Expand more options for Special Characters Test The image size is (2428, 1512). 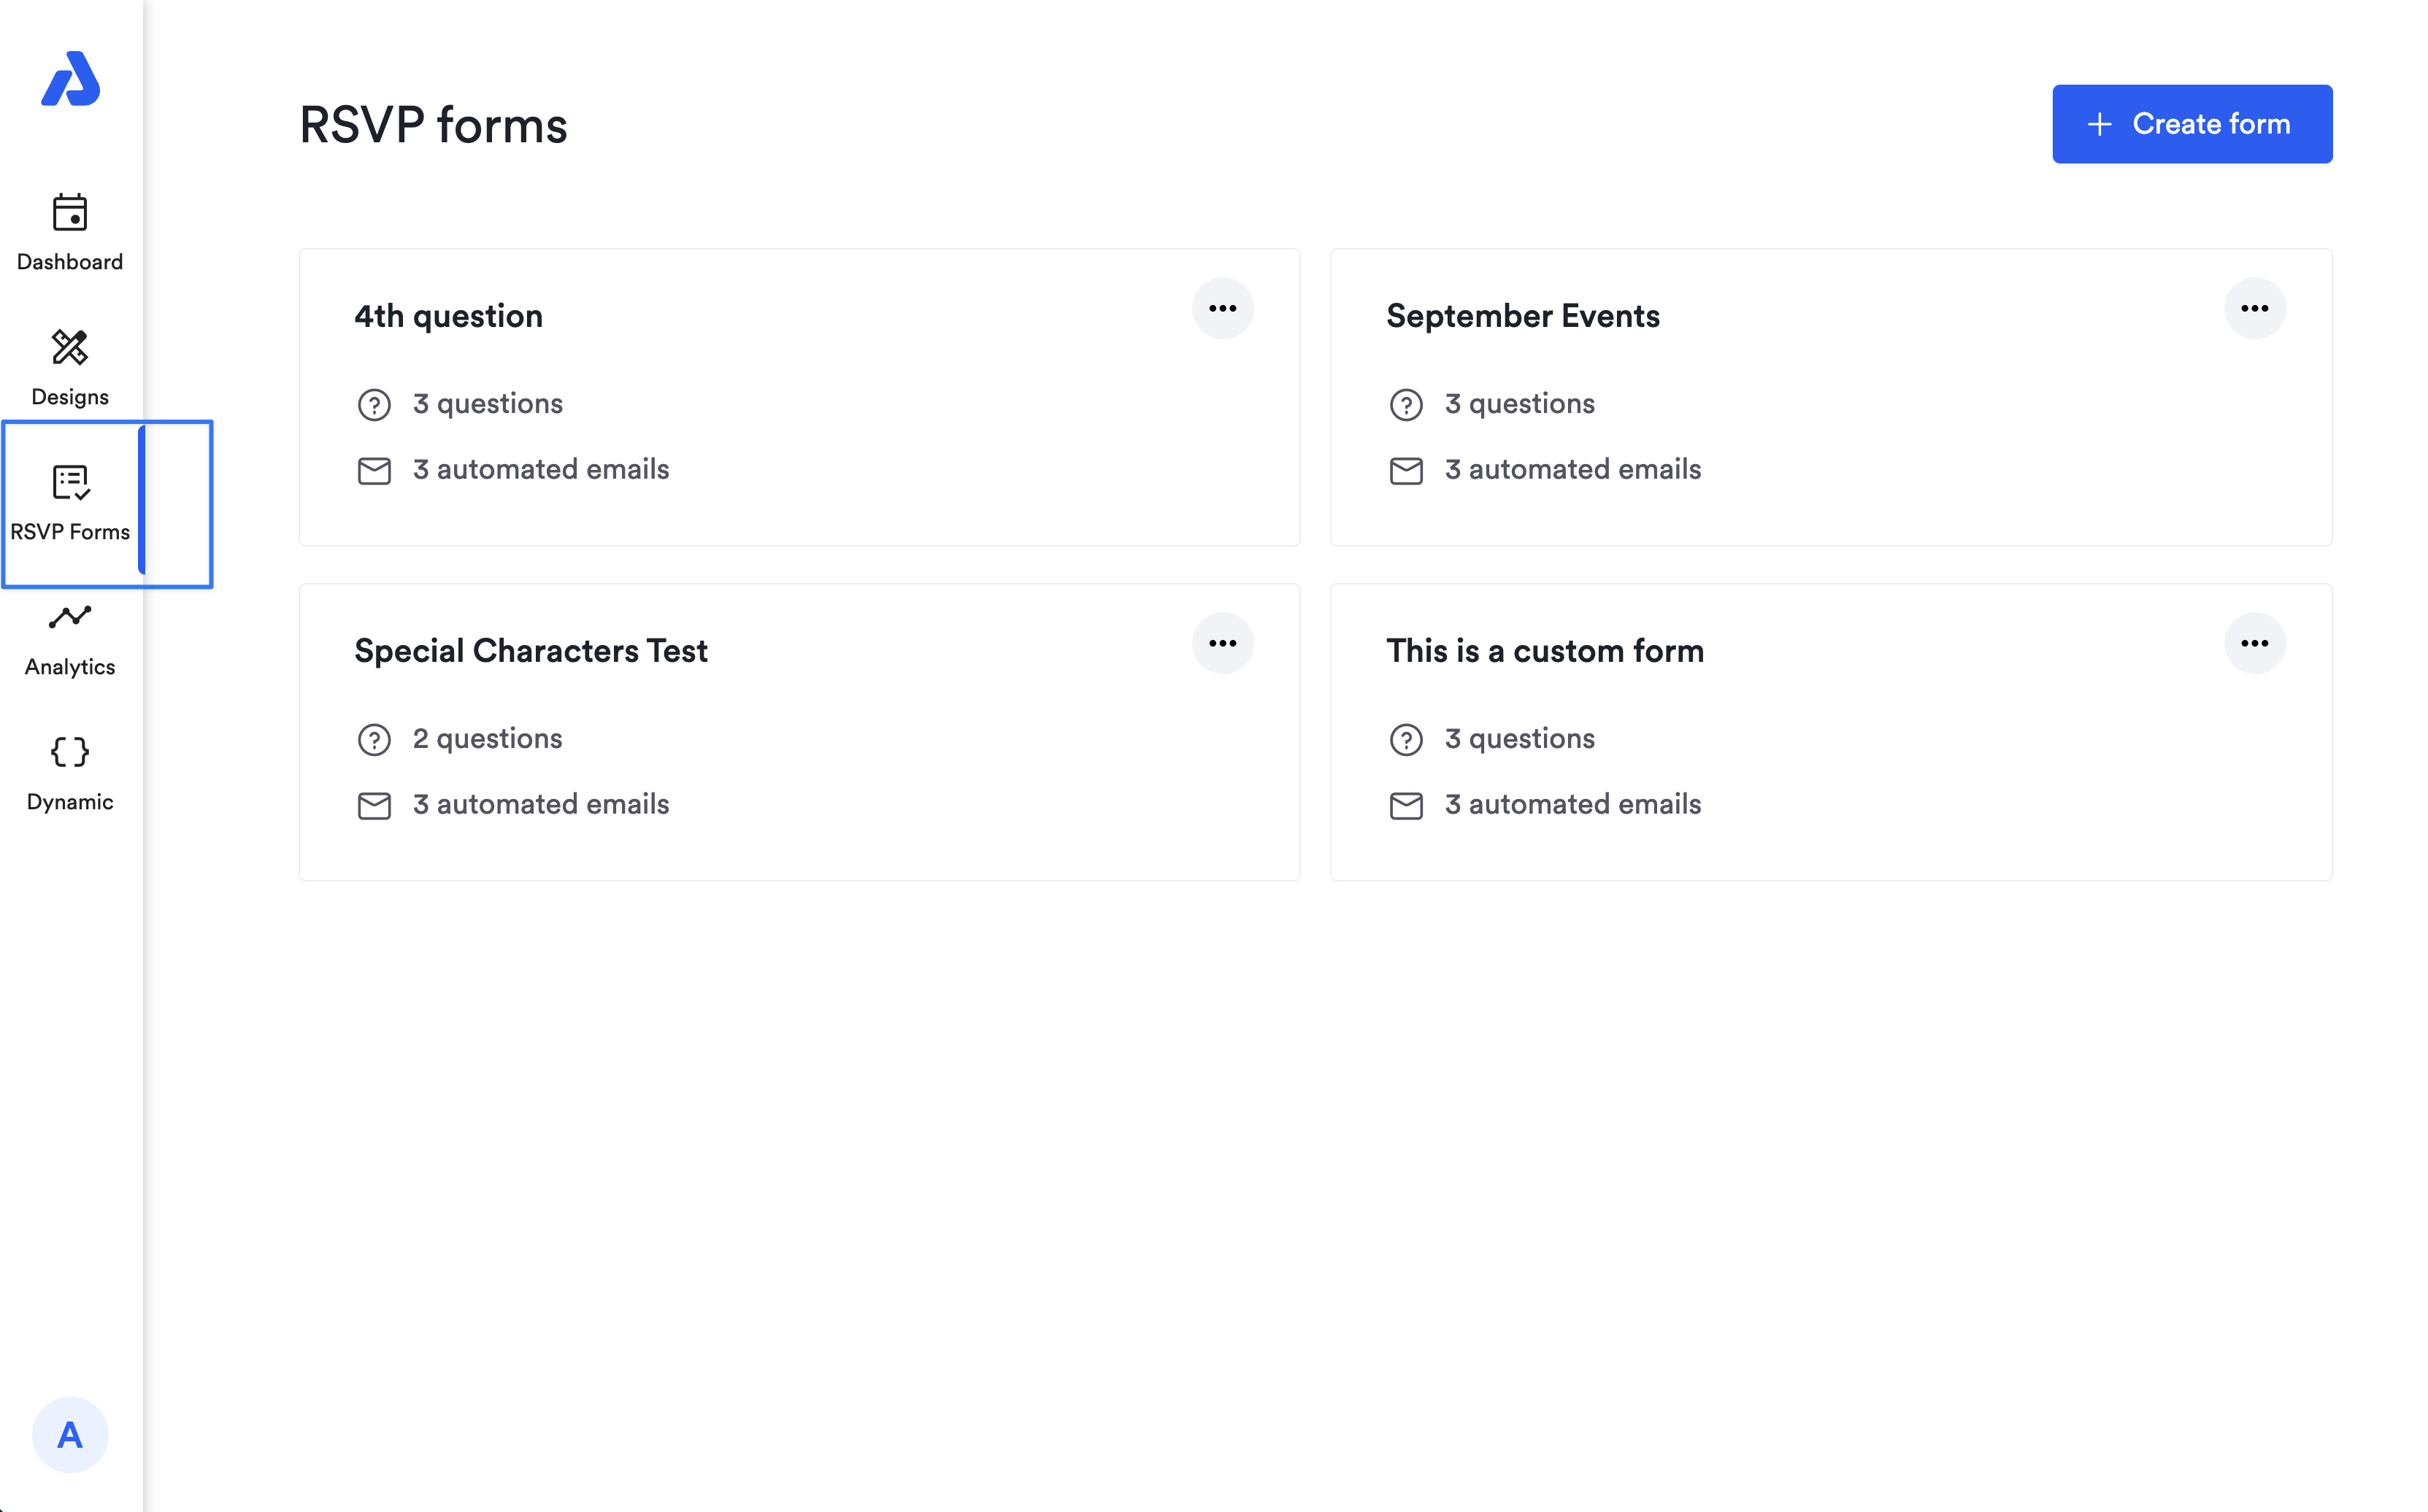click(x=1223, y=644)
